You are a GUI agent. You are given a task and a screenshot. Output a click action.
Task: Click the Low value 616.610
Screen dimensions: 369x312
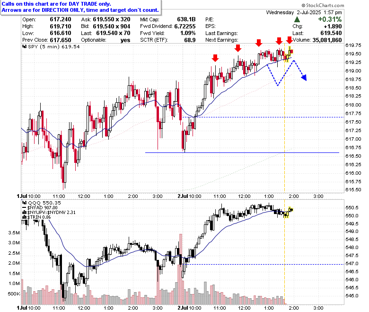(x=61, y=33)
